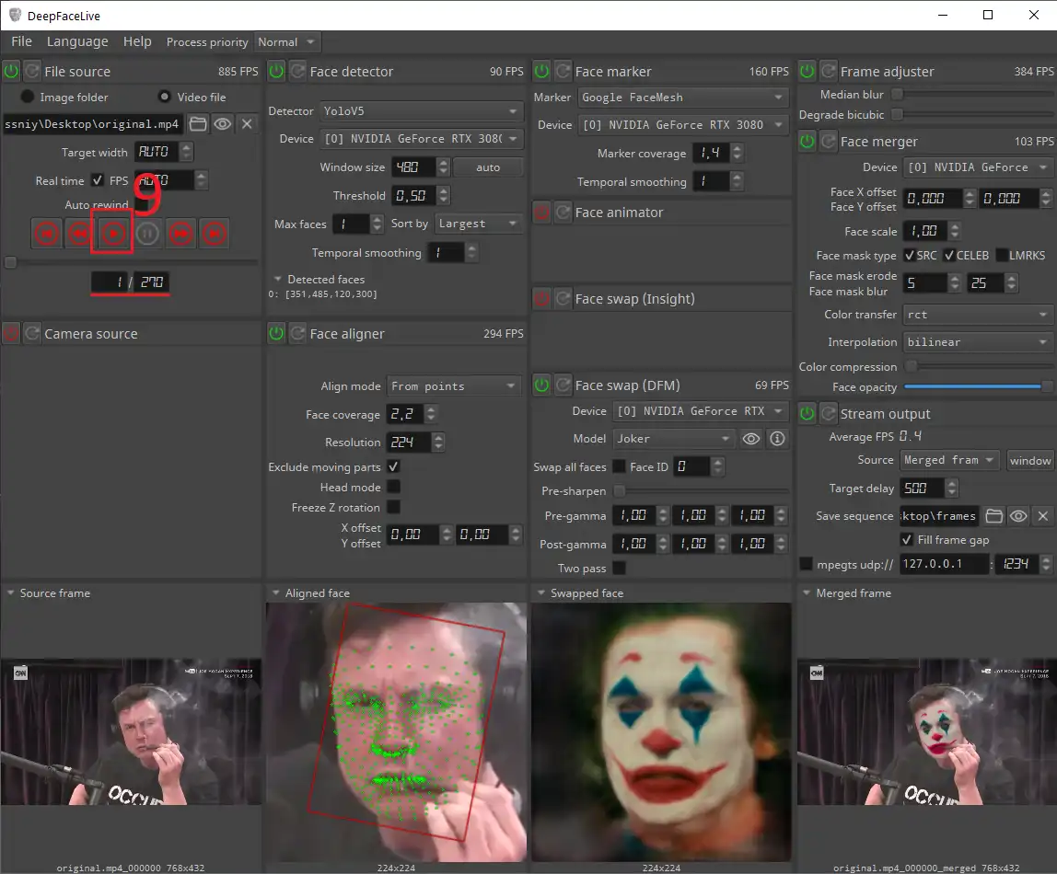This screenshot has height=874, width=1057.
Task: Open Stream Source Merged frame dropdown
Action: tap(950, 461)
